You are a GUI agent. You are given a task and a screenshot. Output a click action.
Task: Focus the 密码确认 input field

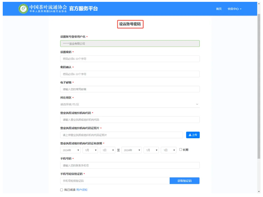coord(130,74)
